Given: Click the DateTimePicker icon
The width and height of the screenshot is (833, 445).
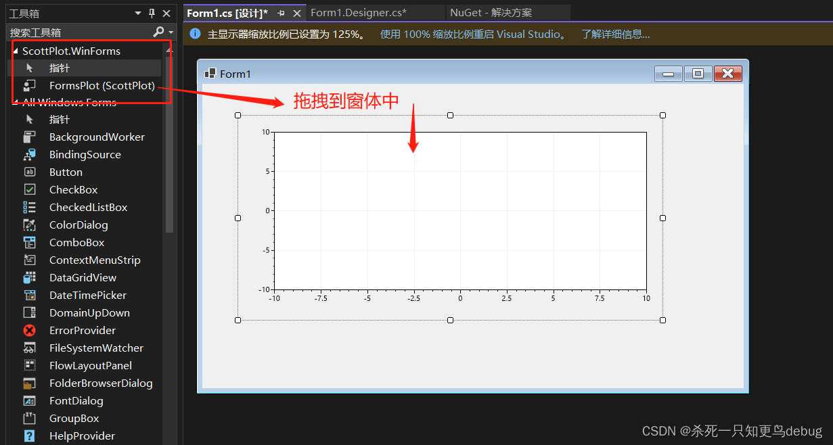Looking at the screenshot, I should (x=30, y=296).
